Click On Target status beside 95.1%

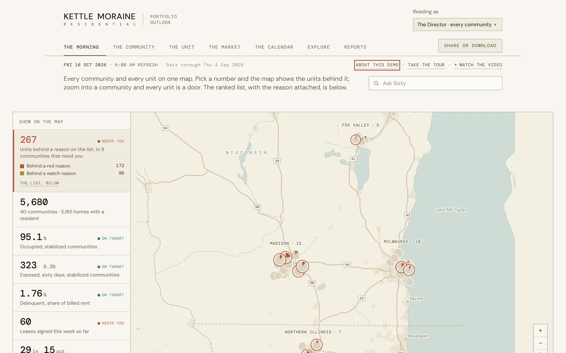111,239
